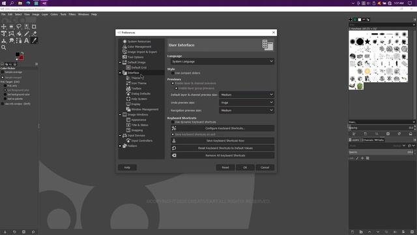
Task: Open Default layer & channel preview size dropdown
Action: pos(246,95)
